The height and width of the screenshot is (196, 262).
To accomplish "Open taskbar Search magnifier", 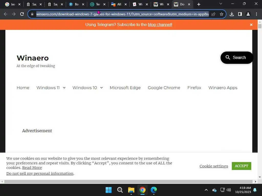I will coord(120,190).
